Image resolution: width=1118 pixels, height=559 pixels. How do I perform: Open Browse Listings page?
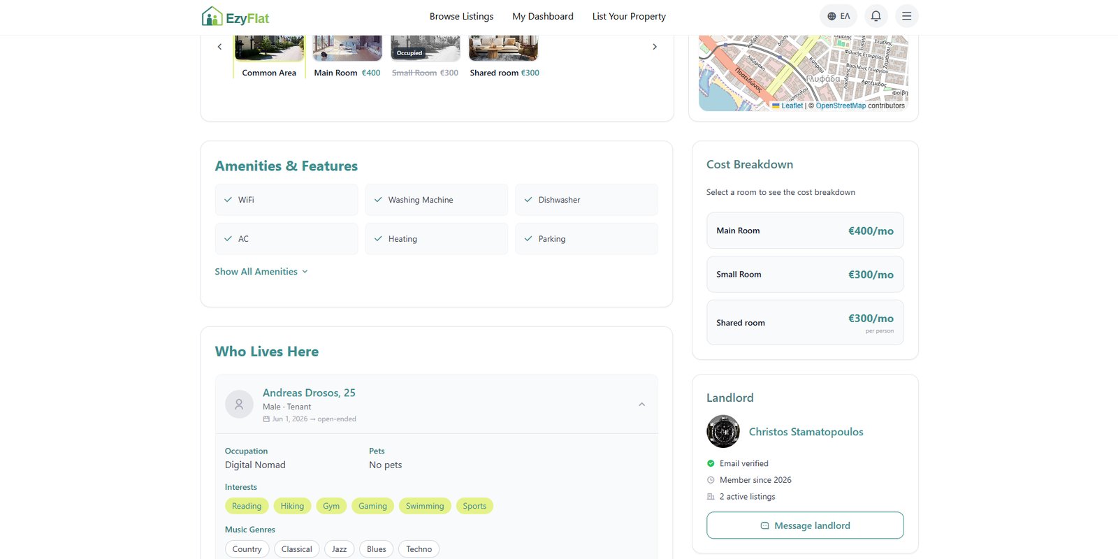pos(461,16)
